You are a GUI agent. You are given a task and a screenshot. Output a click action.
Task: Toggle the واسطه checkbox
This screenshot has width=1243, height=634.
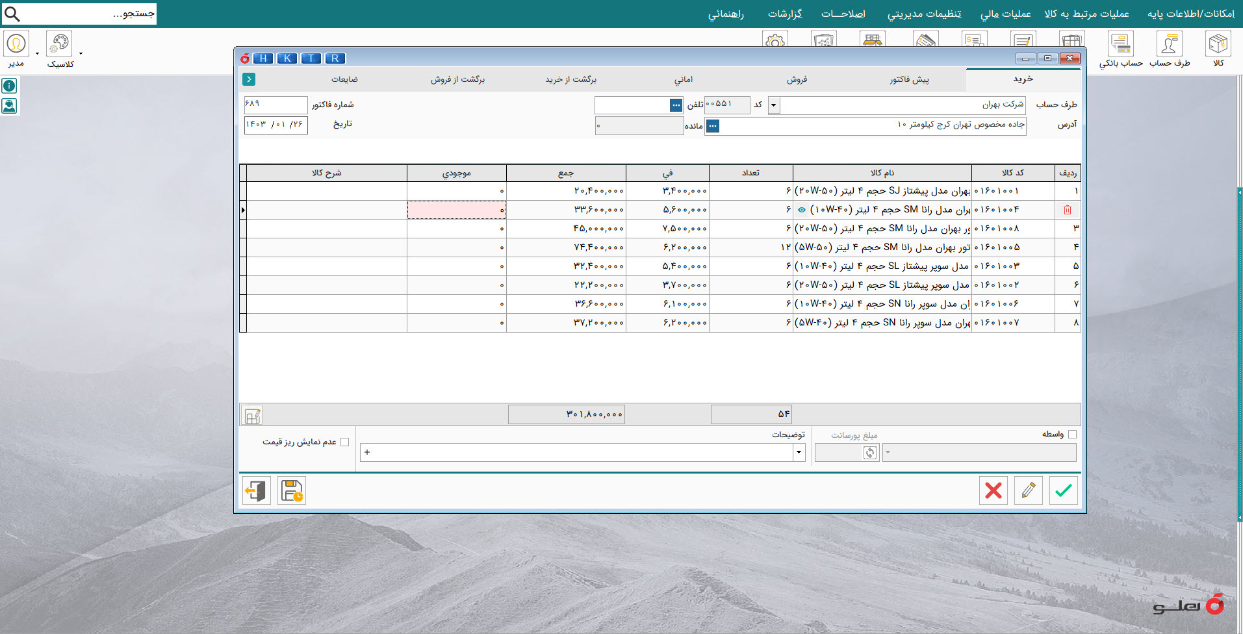1072,434
